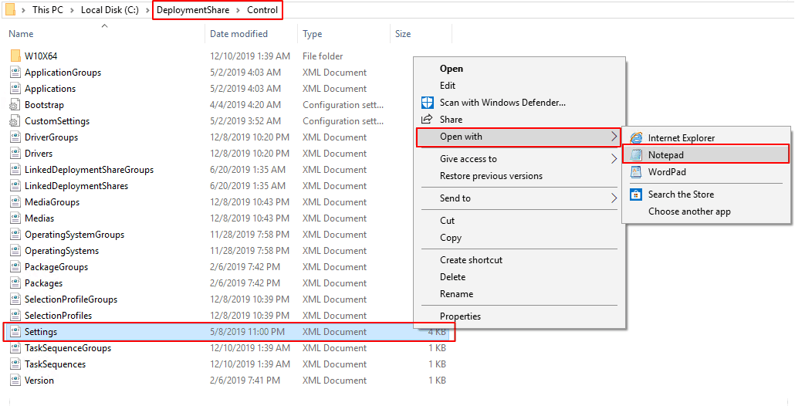Click the DriverGroups XML file icon

point(15,137)
